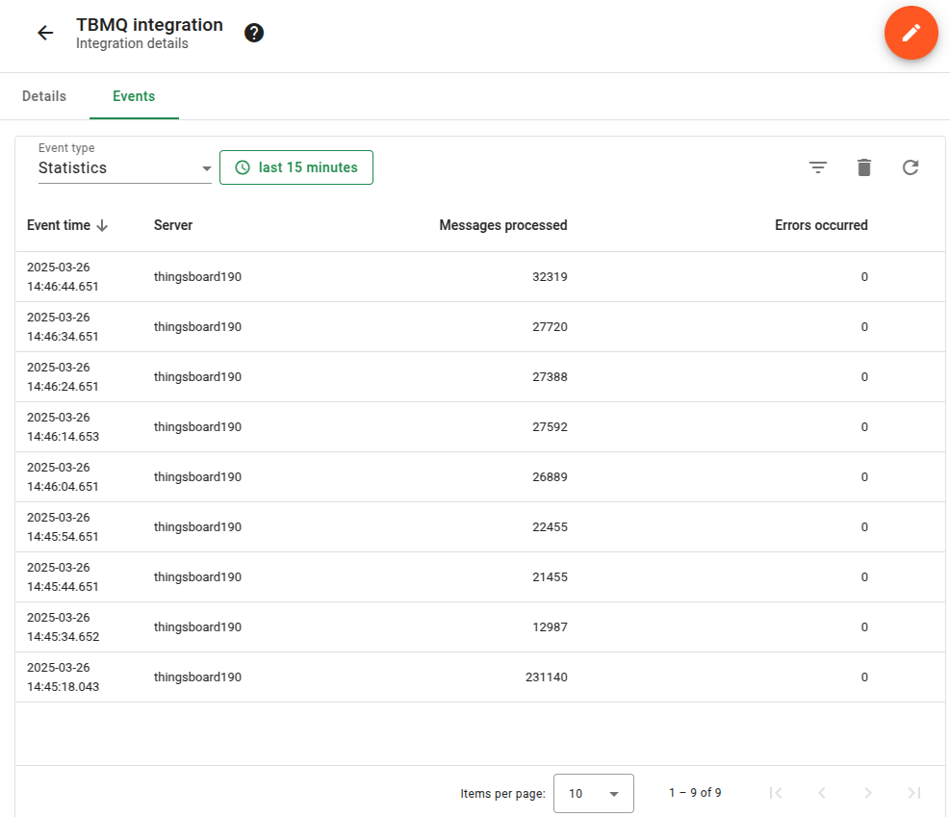Open the last 15 minutes time selector
The width and height of the screenshot is (950, 817).
[x=296, y=167]
